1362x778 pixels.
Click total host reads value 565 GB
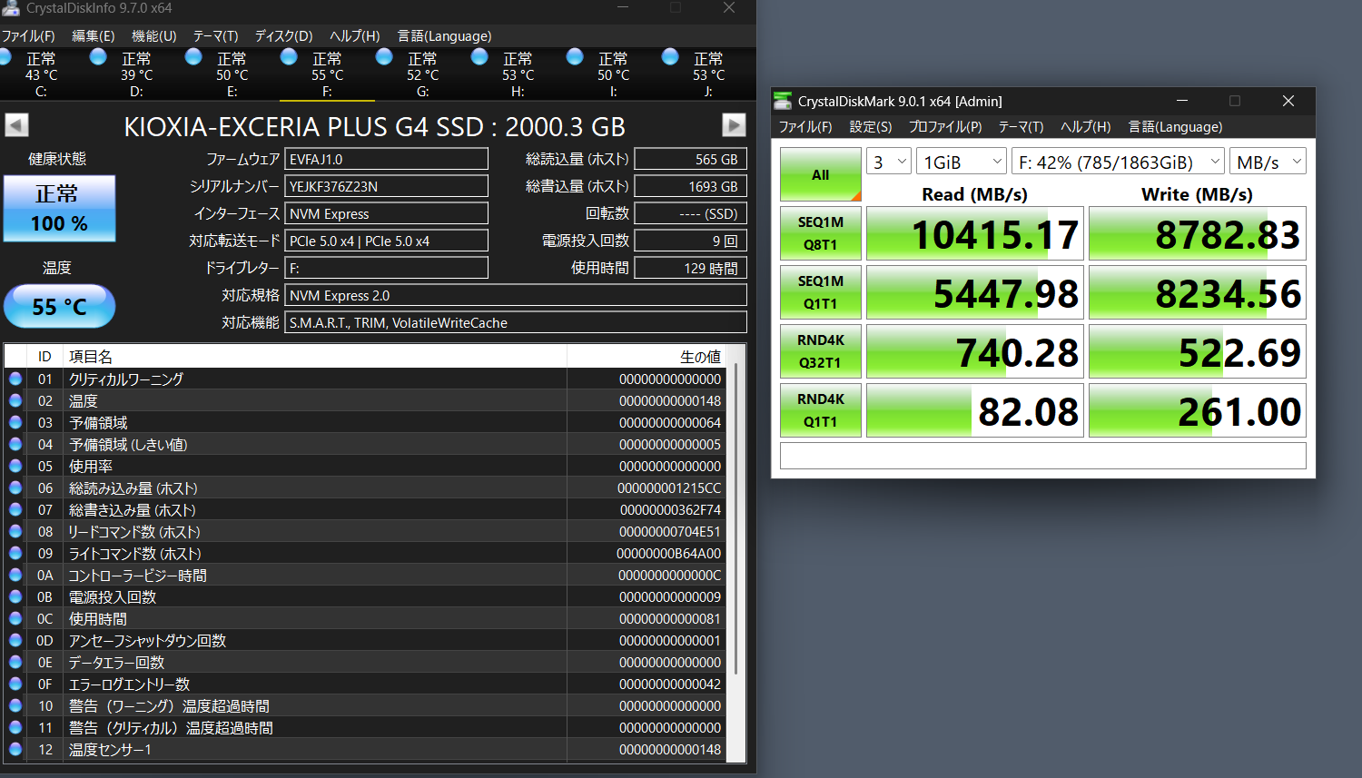690,159
